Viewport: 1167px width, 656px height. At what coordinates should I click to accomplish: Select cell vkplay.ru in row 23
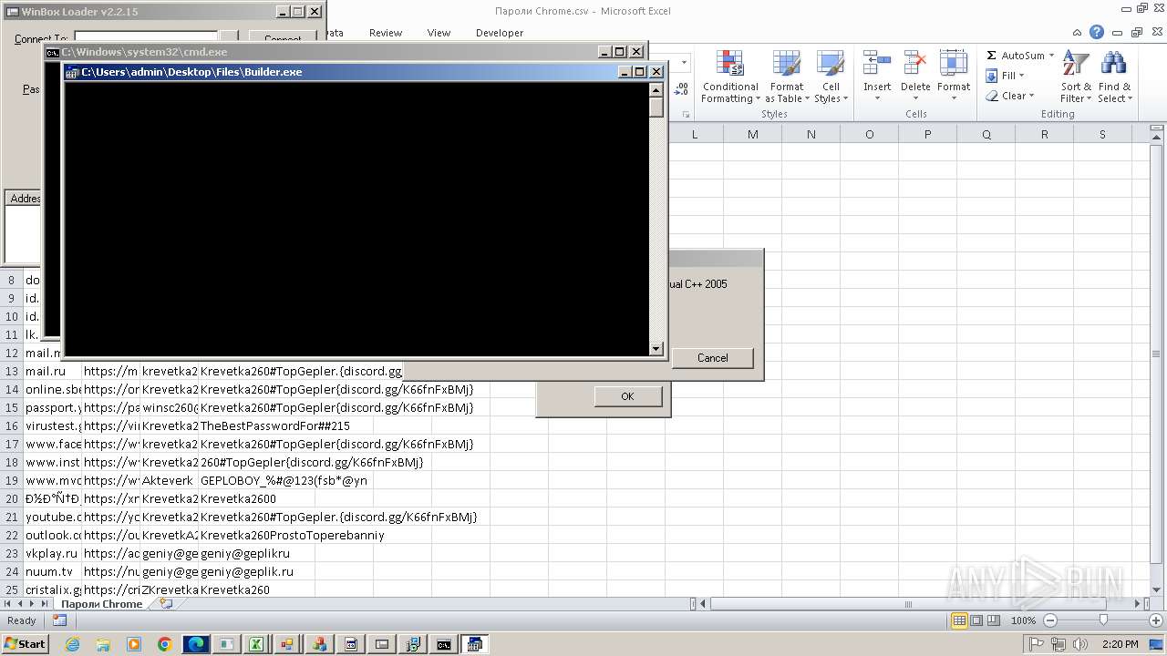pyautogui.click(x=53, y=553)
